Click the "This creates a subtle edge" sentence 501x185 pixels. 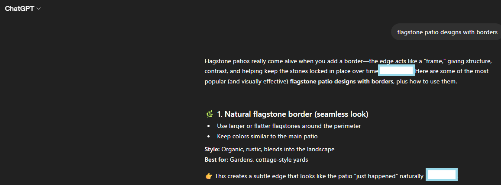(251, 176)
